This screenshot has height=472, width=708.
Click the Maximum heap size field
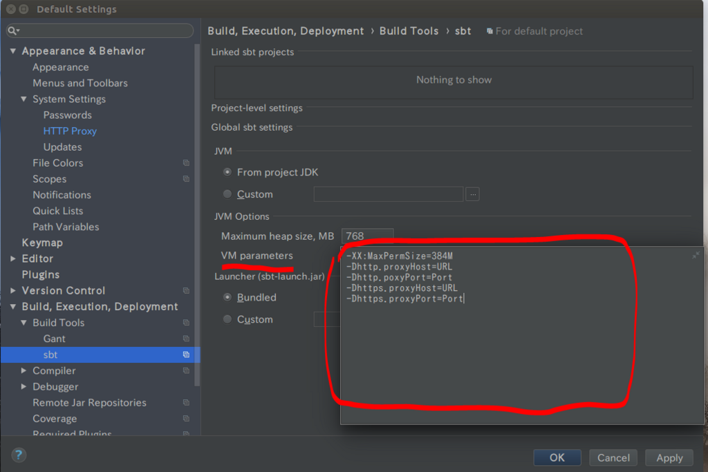tap(367, 236)
